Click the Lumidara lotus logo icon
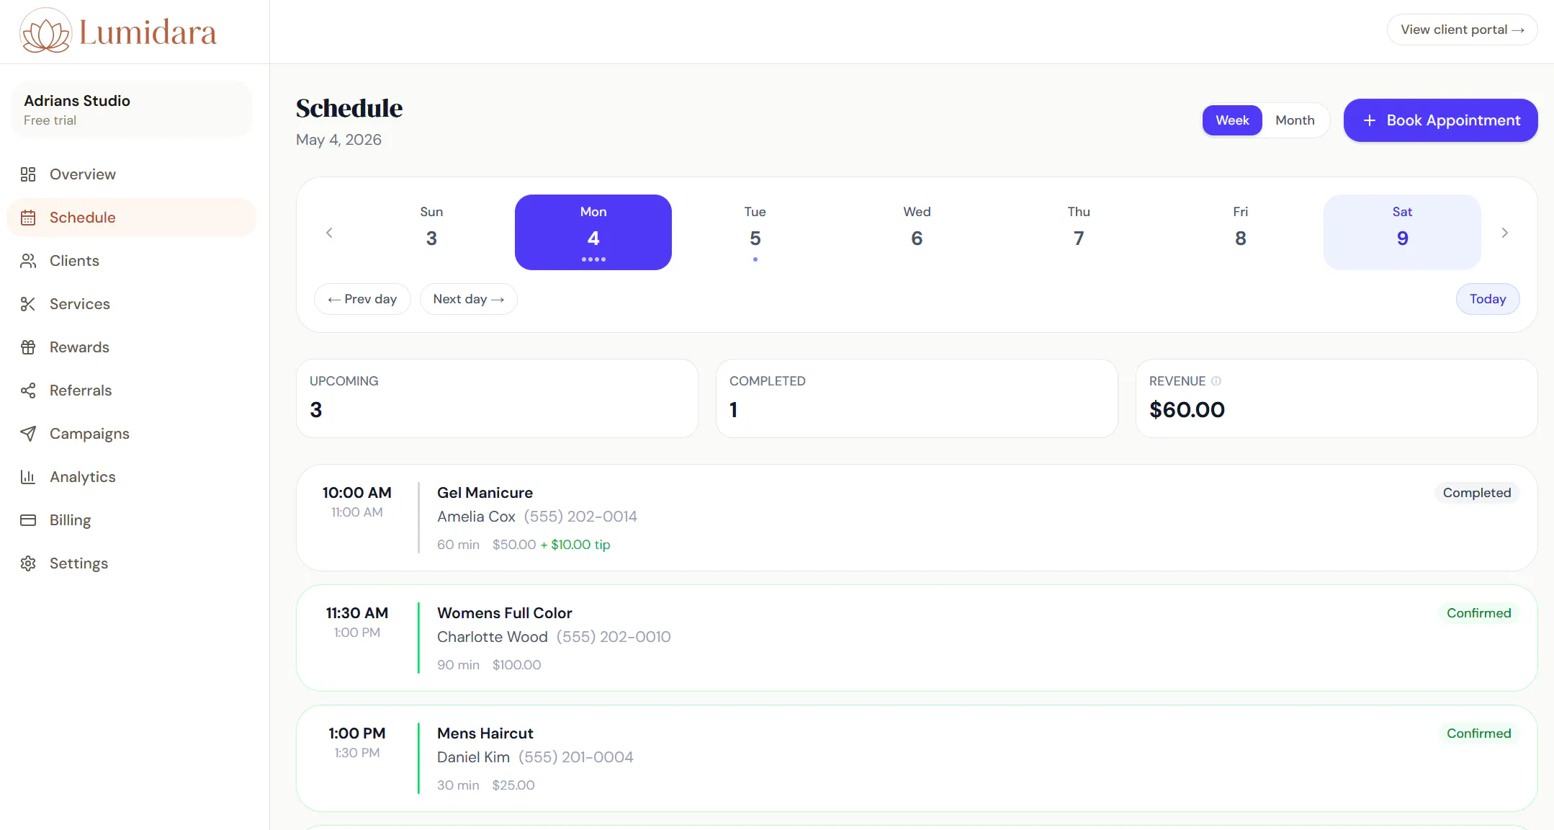Viewport: 1554px width, 830px height. (46, 32)
